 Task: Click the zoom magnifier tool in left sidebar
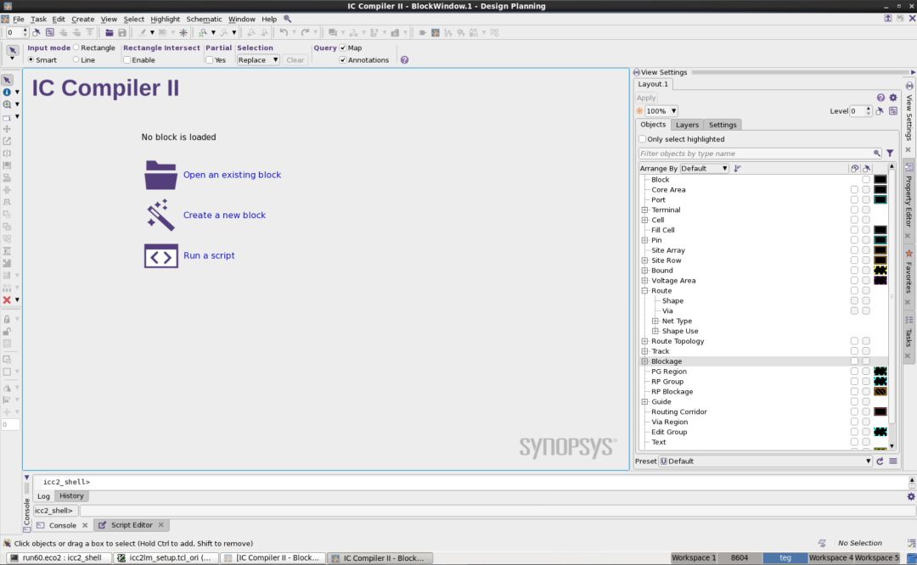(x=7, y=104)
